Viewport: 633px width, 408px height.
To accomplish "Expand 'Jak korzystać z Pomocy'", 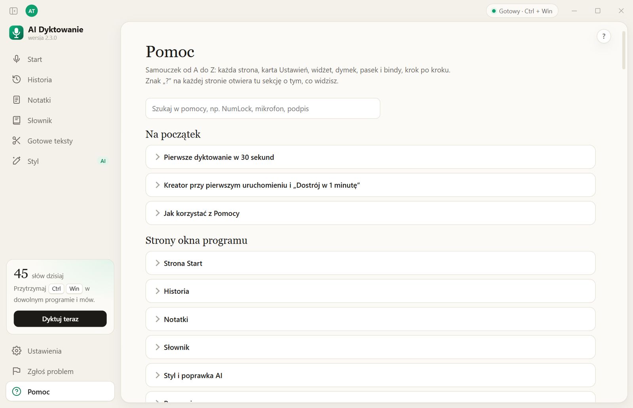I will [x=370, y=213].
